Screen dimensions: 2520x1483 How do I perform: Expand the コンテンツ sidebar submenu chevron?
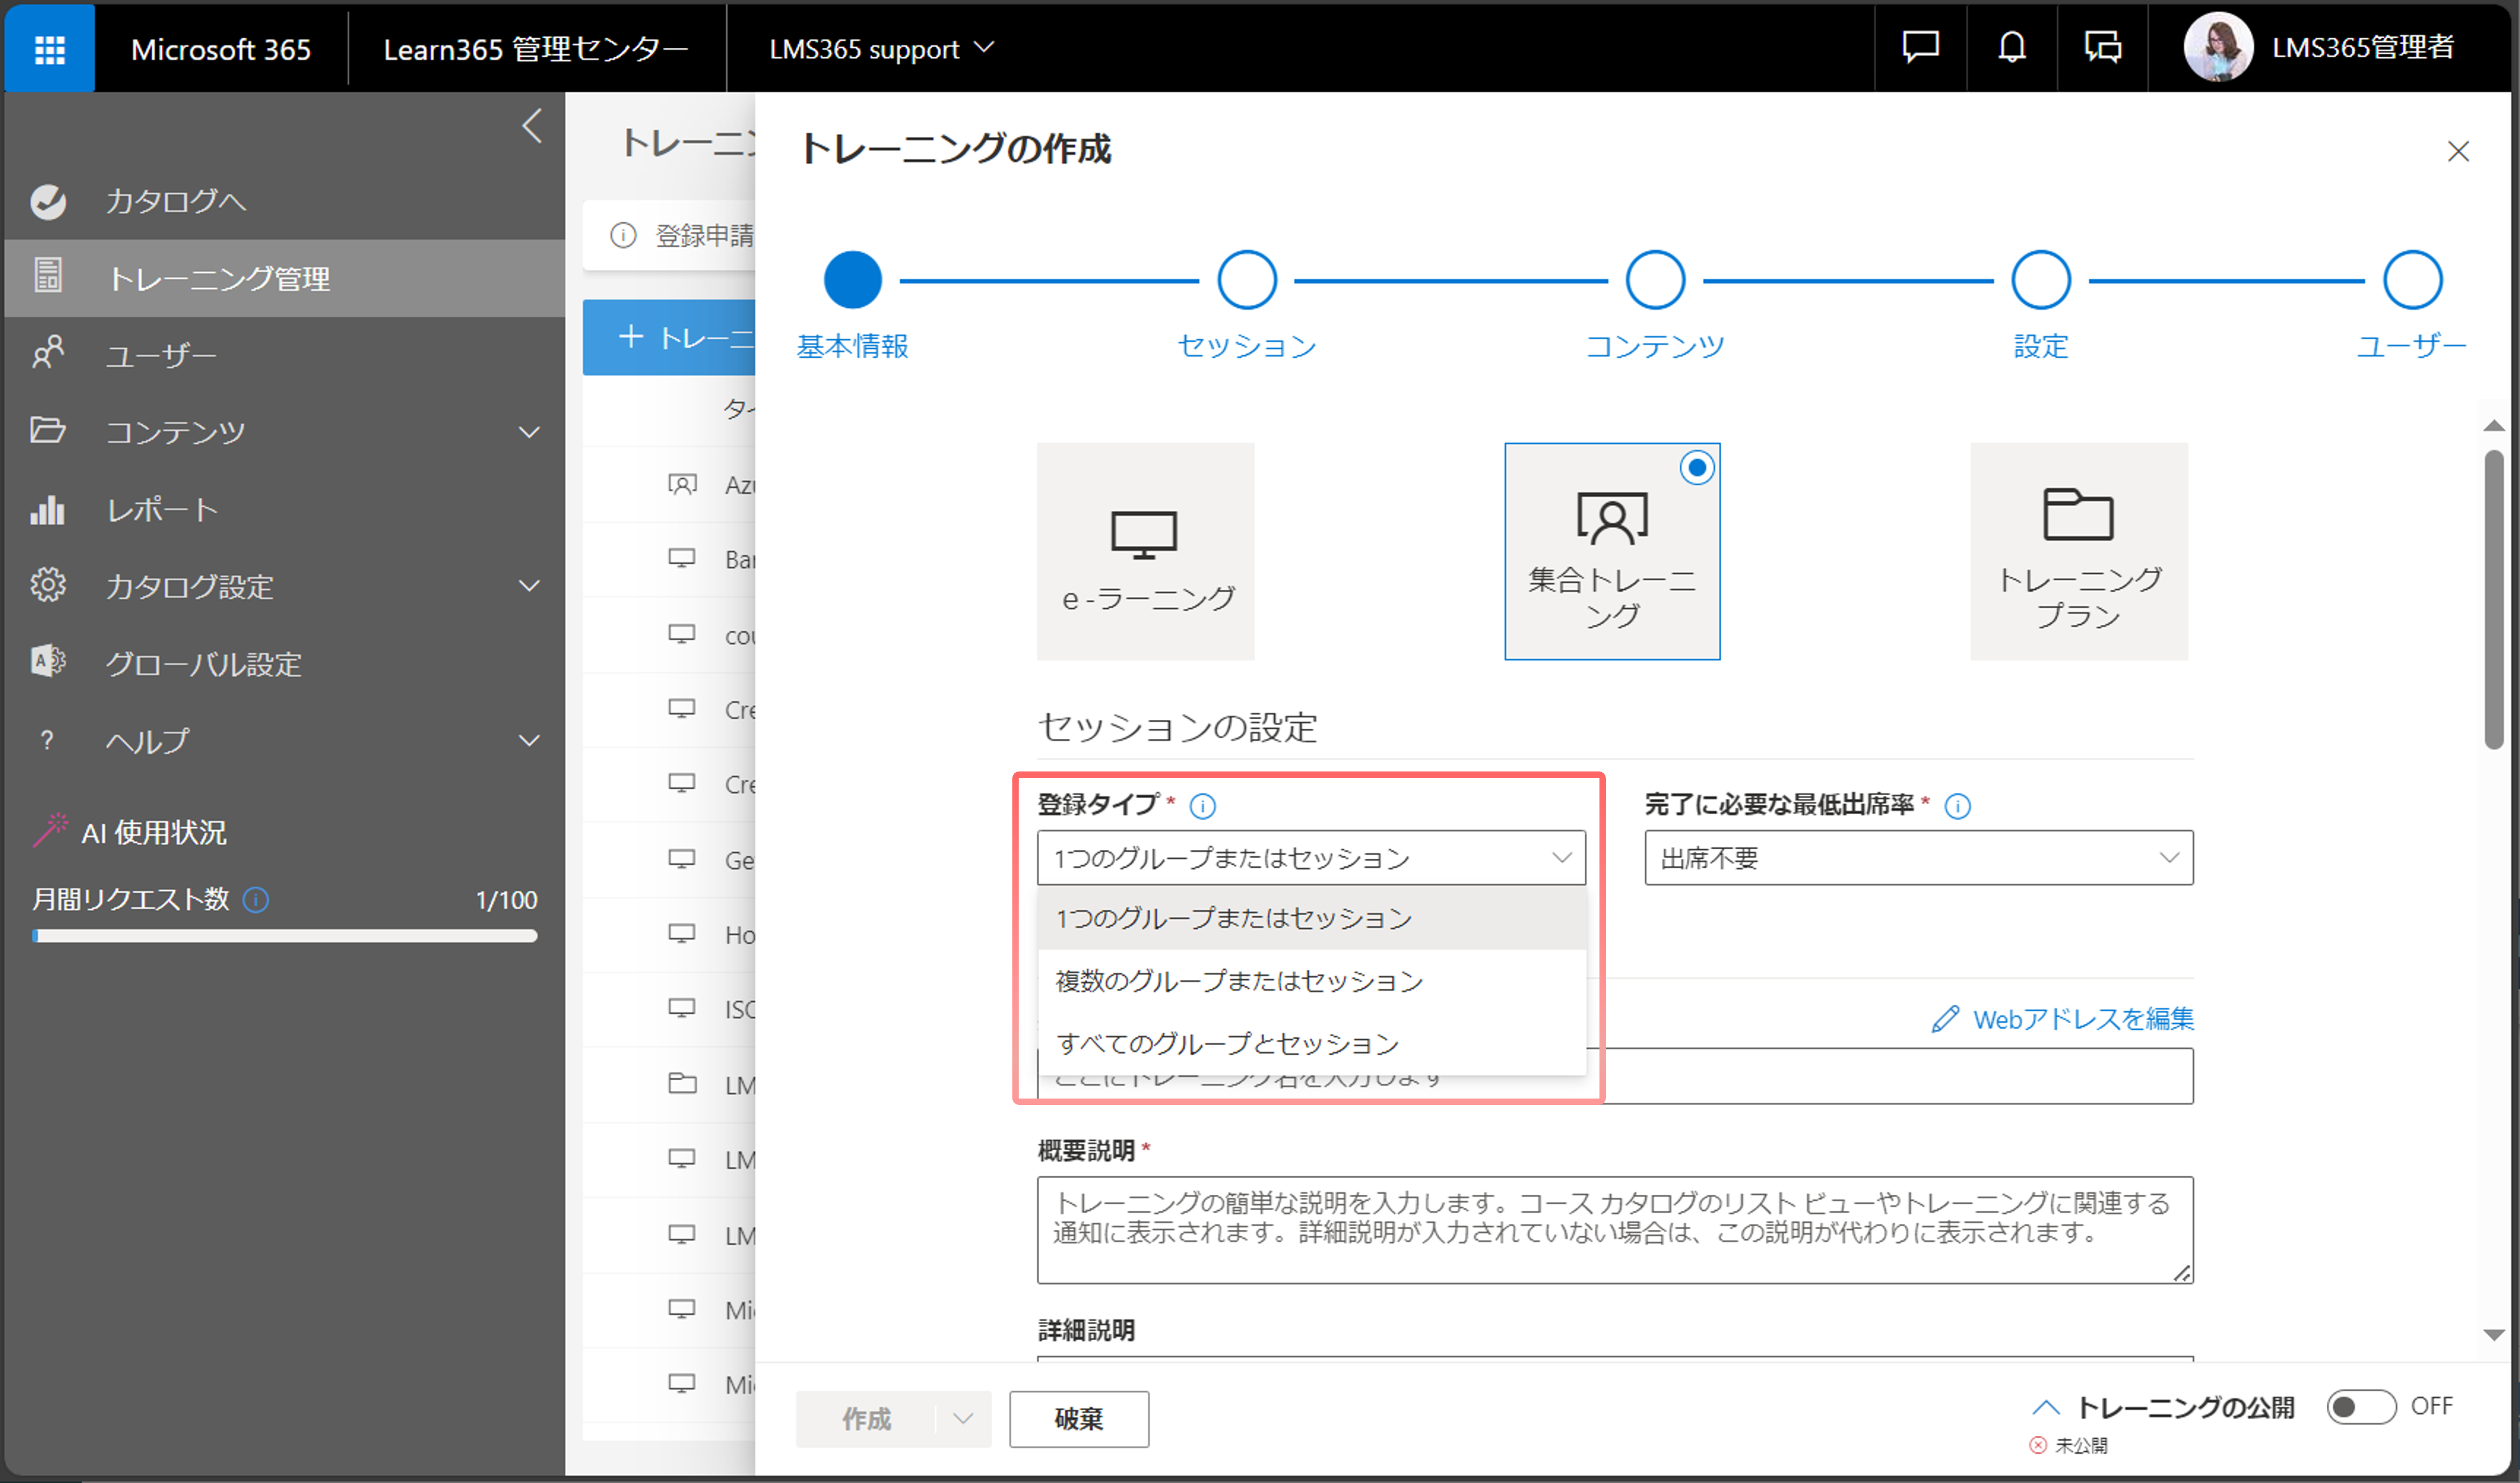[x=530, y=432]
